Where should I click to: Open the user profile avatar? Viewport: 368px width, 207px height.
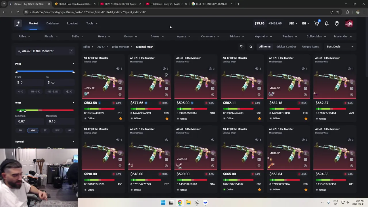click(349, 23)
